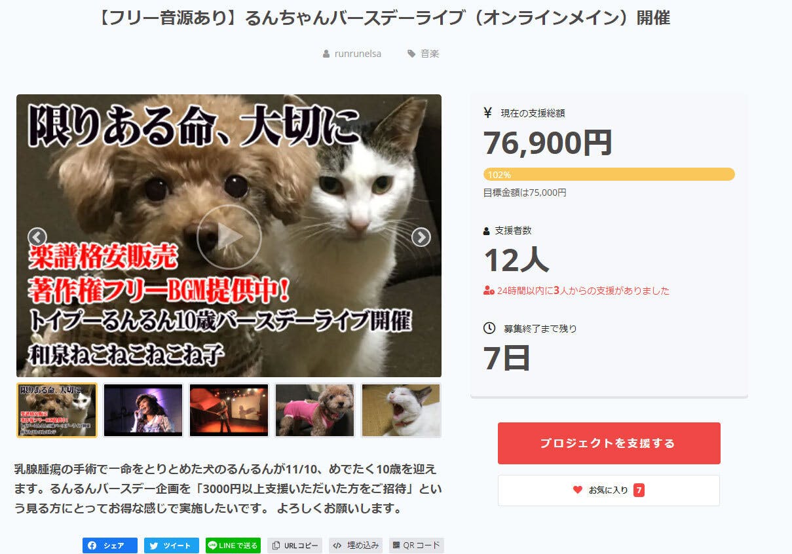Select poodle in pink clothes thumbnail

[315, 410]
